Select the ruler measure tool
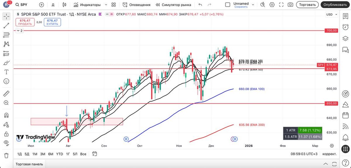The height and width of the screenshot is (168, 351). tap(6, 94)
